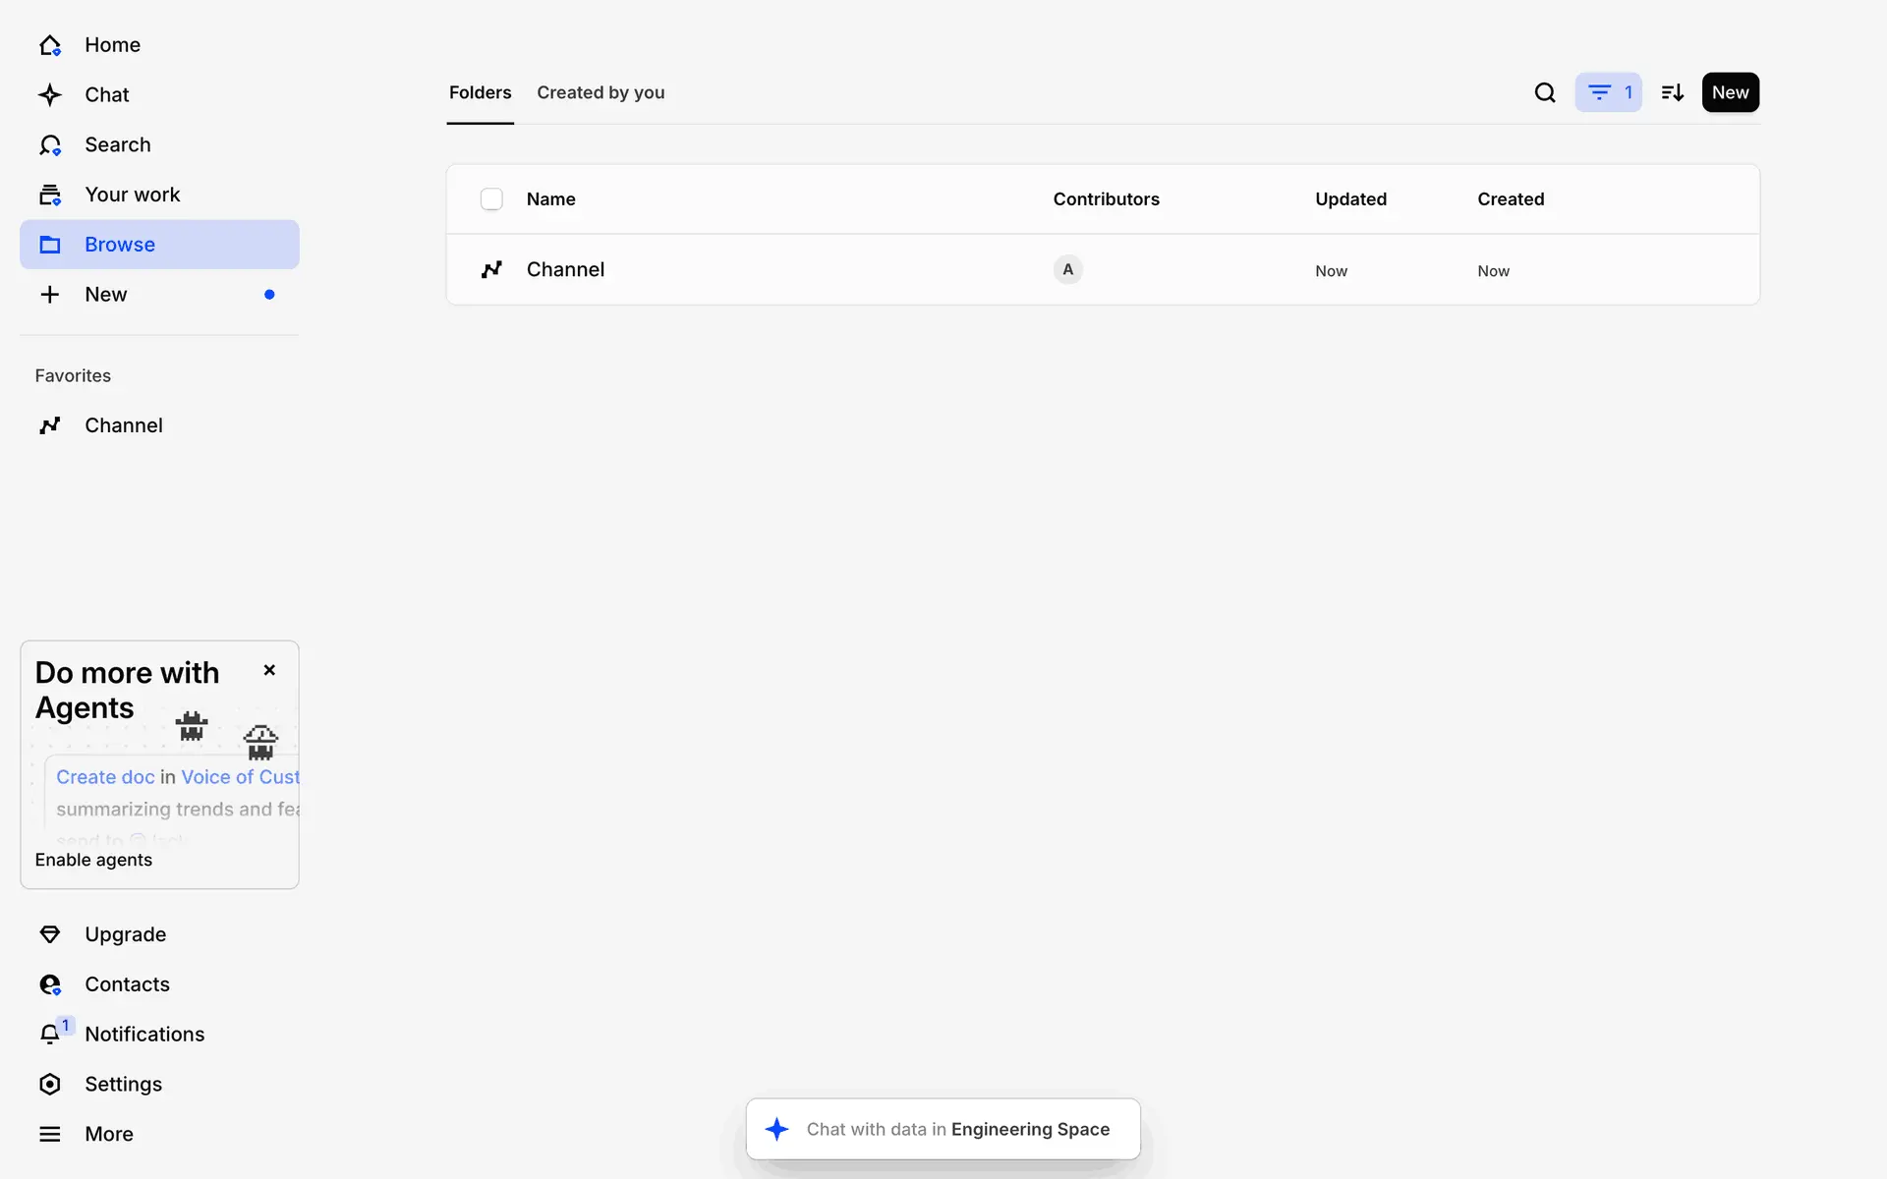
Task: Open Your work in sidebar
Action: (132, 195)
